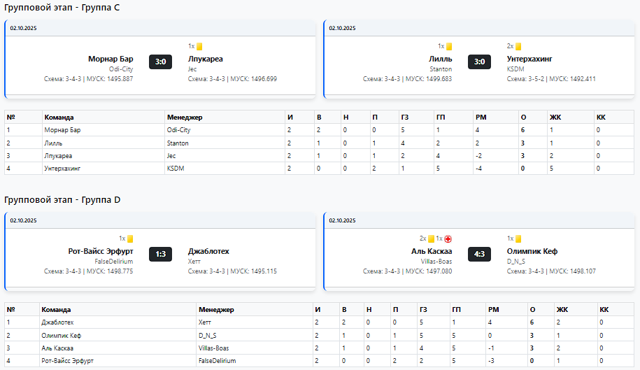Click yellow card icon above Аль Каскаа

pyautogui.click(x=431, y=239)
